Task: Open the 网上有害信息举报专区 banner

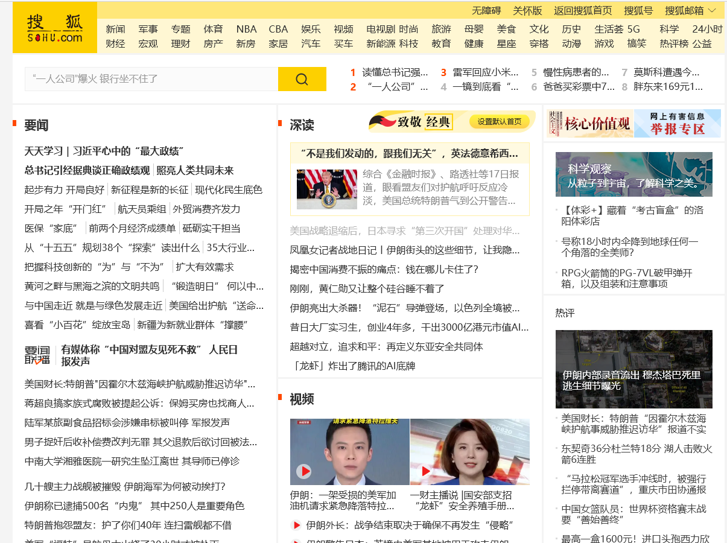Action: [x=677, y=124]
